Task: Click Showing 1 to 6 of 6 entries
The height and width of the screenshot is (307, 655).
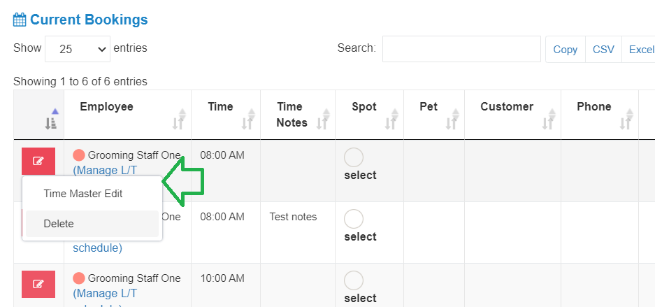Action: click(x=80, y=81)
